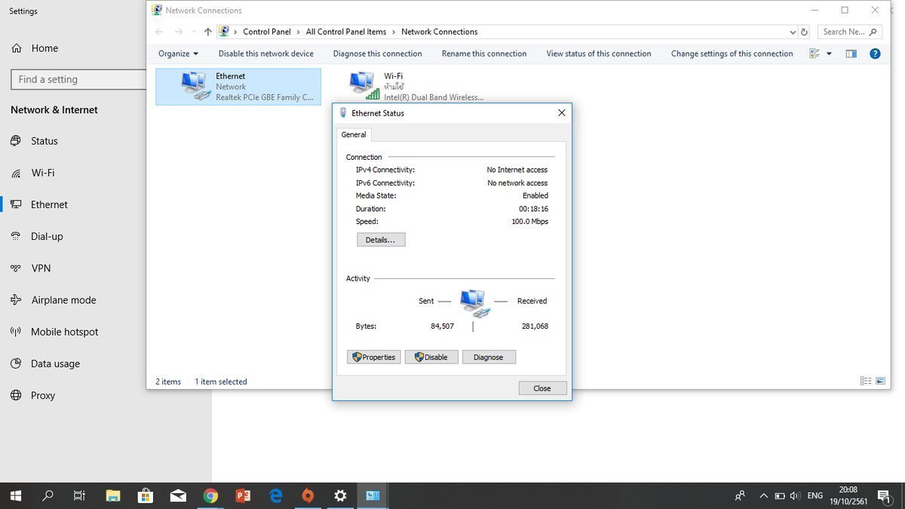
Task: Open taskbar search magnifier
Action: point(48,495)
